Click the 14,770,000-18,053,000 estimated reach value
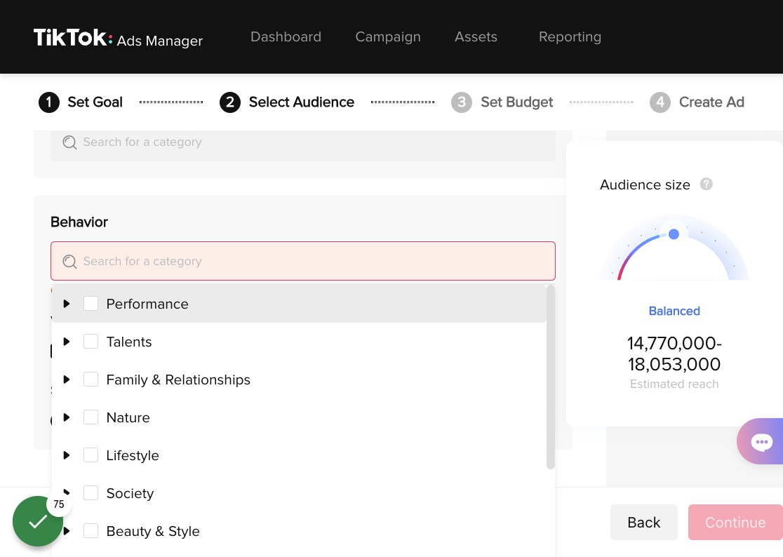 [x=674, y=354]
